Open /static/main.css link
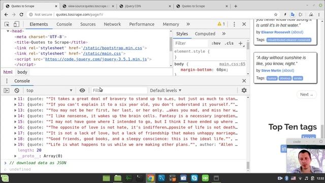Screen dimensions: 325x183 pos(102,53)
